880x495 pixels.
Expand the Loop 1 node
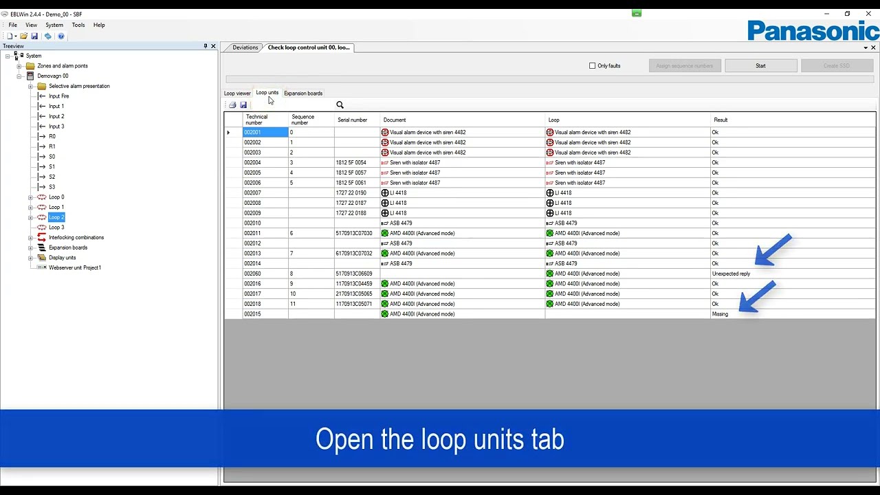click(30, 207)
